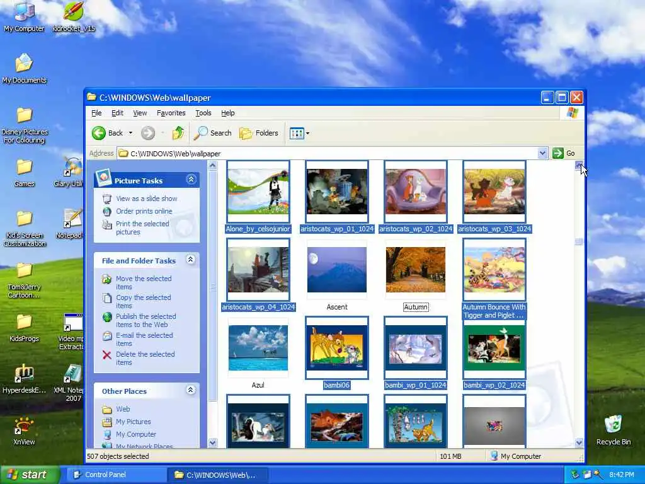
Task: Select the Autumn wallpaper thumbnail
Action: pos(416,270)
